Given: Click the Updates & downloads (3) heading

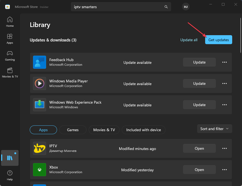Looking at the screenshot, I should click(53, 40).
